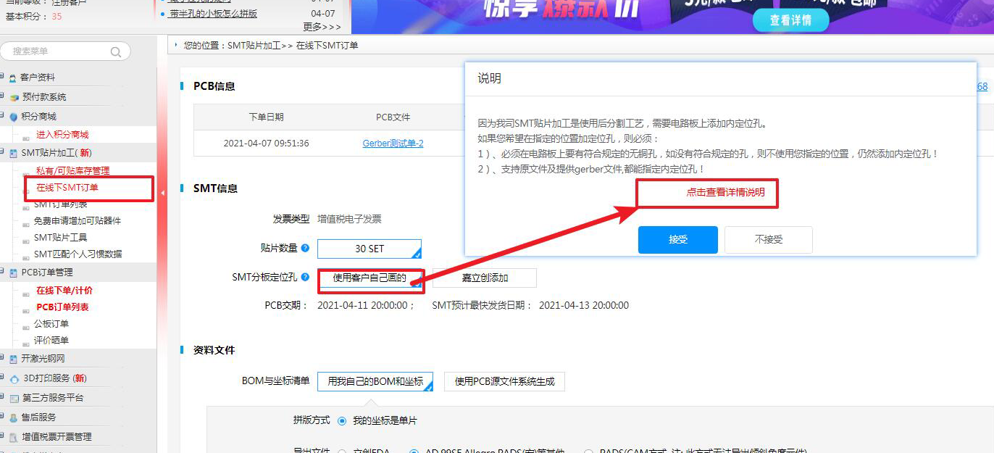
Task: Click the 售后服务 person icon in sidebar
Action: (13, 417)
